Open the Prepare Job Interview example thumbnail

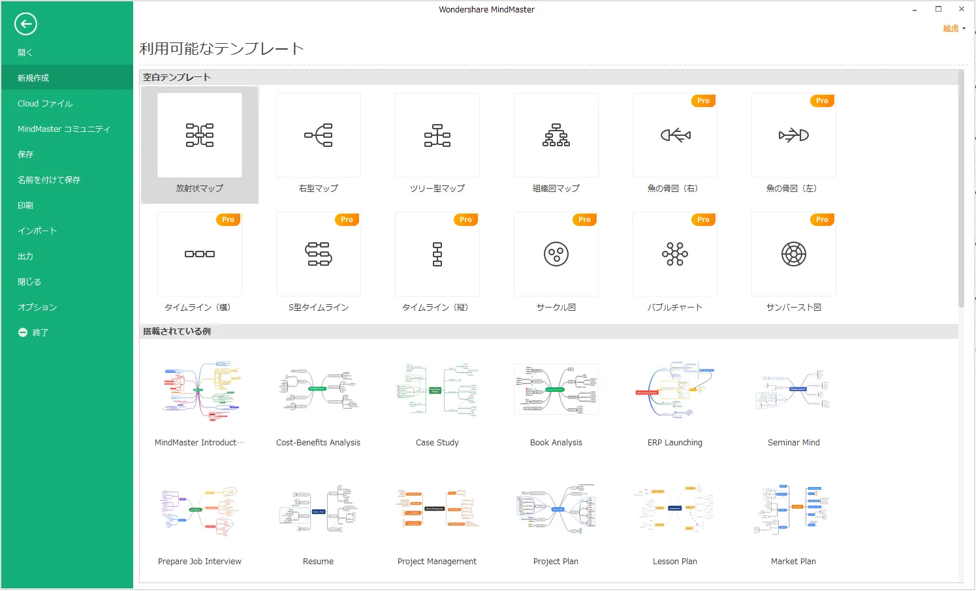coord(200,509)
